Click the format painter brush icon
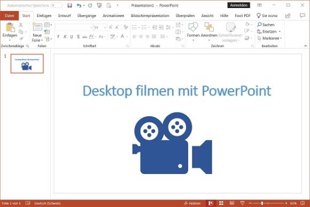Screen dimensions: 310x207 click(21, 38)
